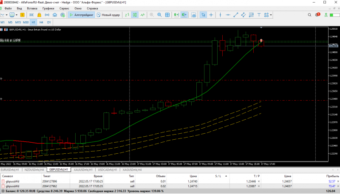
Task: Draw a trendline object
Action: tap(236, 15)
